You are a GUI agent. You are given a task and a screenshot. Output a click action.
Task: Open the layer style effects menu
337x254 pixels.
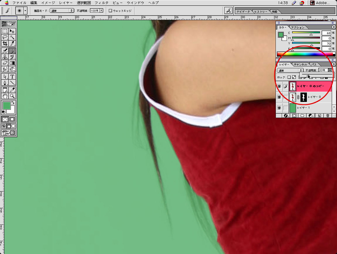(x=286, y=116)
